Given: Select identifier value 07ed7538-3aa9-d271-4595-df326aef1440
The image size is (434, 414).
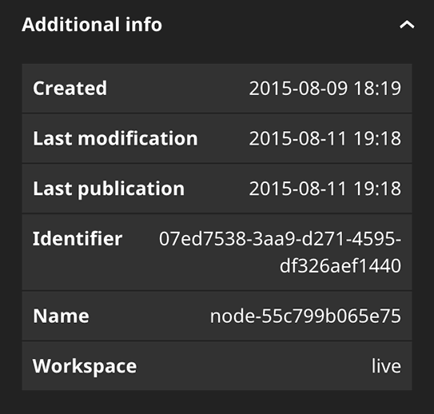Looking at the screenshot, I should [x=280, y=252].
